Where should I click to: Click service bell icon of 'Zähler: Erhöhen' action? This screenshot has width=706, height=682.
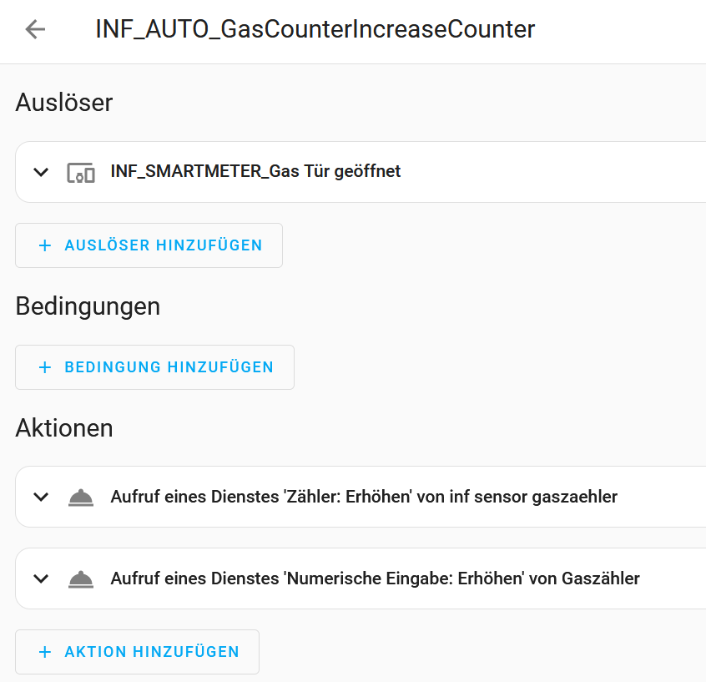(81, 498)
